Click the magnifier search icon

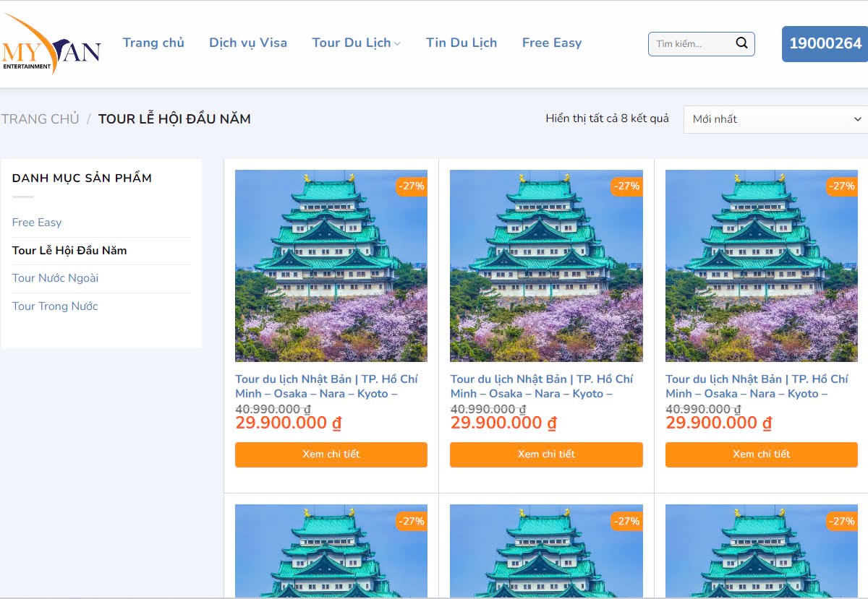(741, 43)
